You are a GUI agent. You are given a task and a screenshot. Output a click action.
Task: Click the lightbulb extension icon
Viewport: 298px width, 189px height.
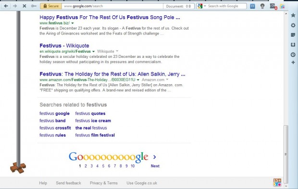click(x=262, y=6)
